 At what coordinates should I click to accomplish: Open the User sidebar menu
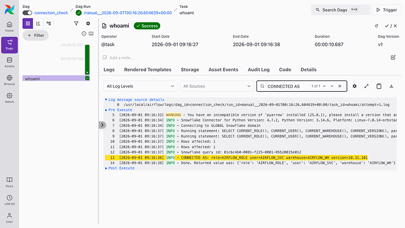click(x=9, y=218)
